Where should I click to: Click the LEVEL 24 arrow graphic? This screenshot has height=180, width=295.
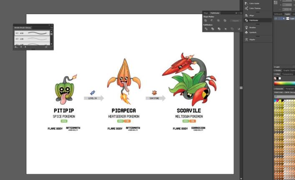[94, 98]
